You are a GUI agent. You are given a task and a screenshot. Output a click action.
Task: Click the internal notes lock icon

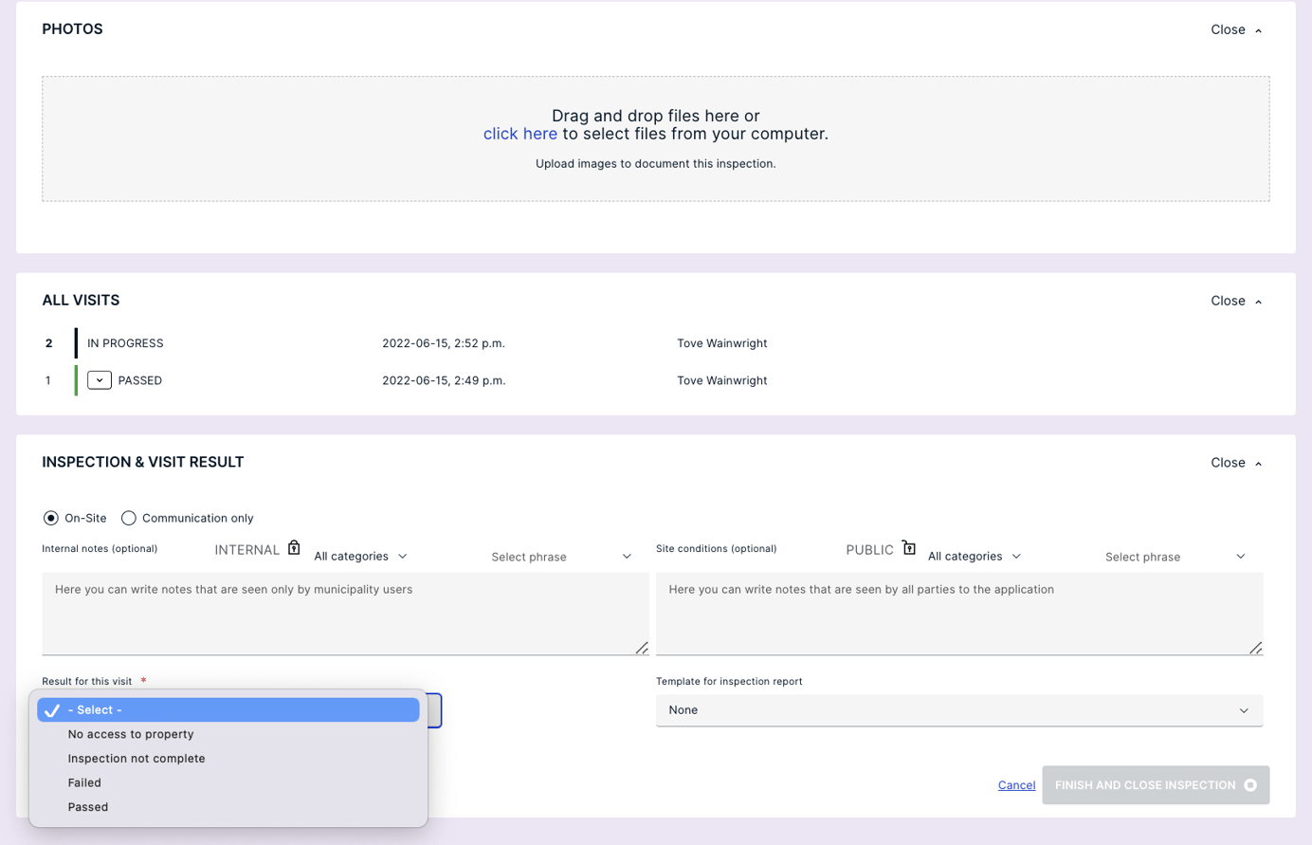294,548
